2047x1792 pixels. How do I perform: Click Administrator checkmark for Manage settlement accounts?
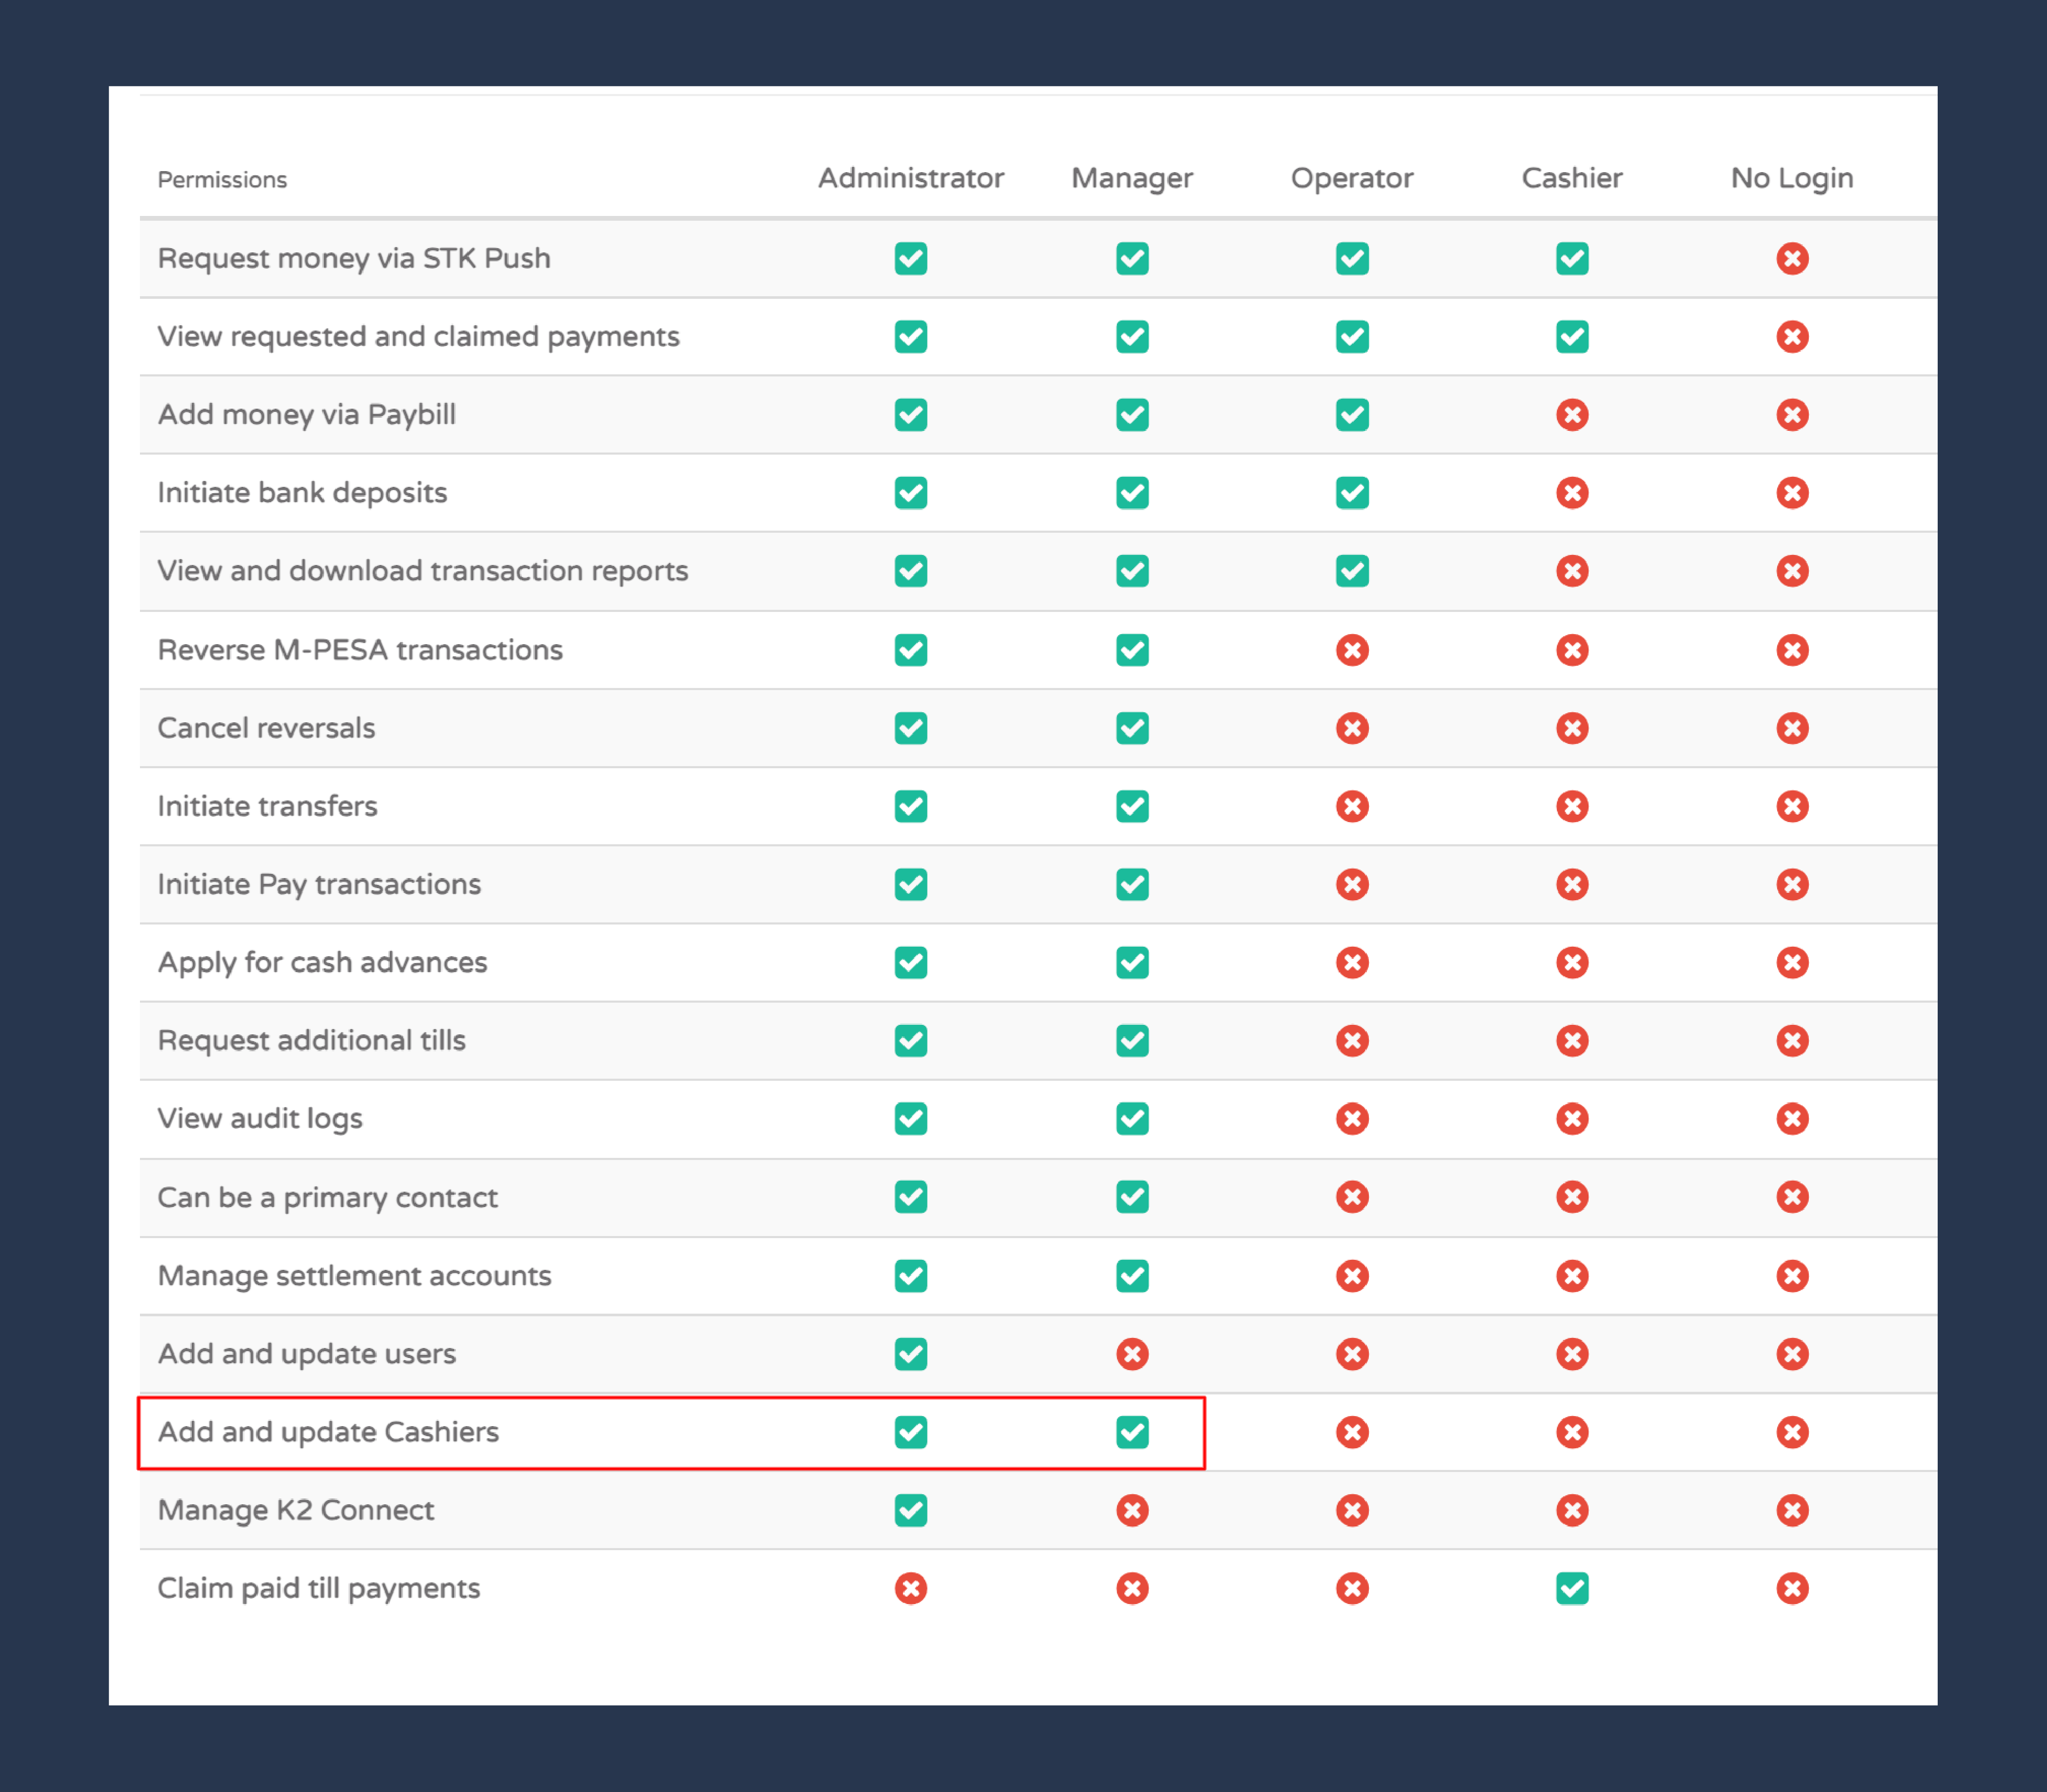[x=910, y=1275]
